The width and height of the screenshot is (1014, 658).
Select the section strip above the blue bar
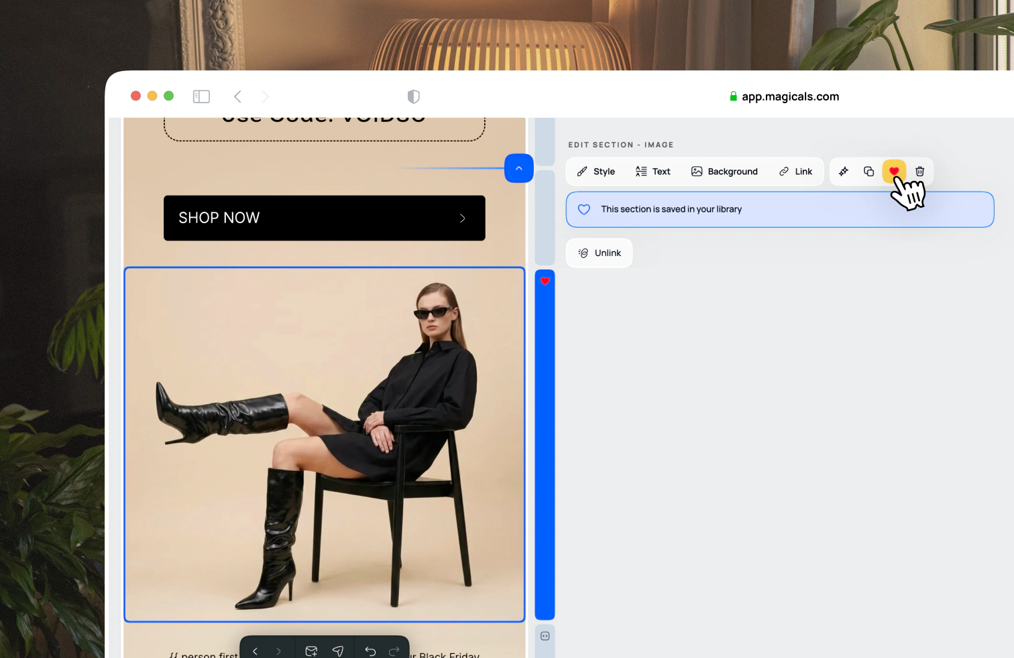coord(545,217)
